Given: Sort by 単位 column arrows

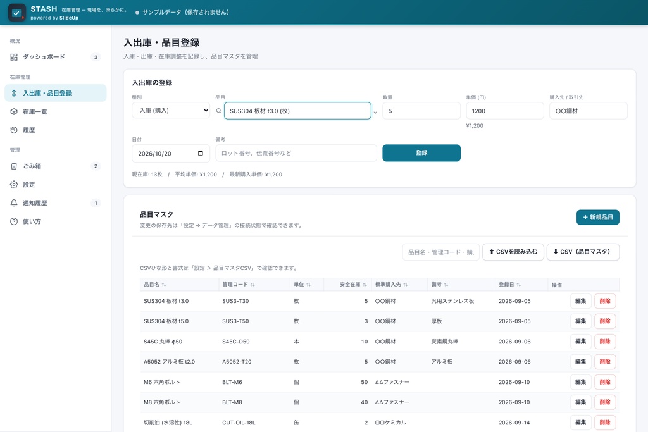Looking at the screenshot, I should [308, 285].
